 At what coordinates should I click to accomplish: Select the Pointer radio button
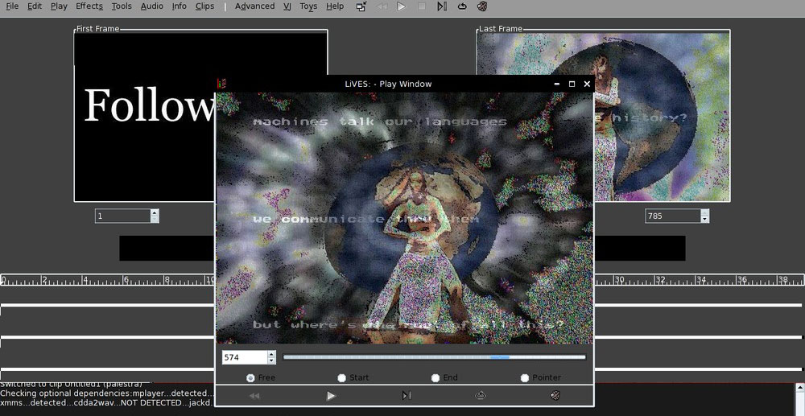525,378
